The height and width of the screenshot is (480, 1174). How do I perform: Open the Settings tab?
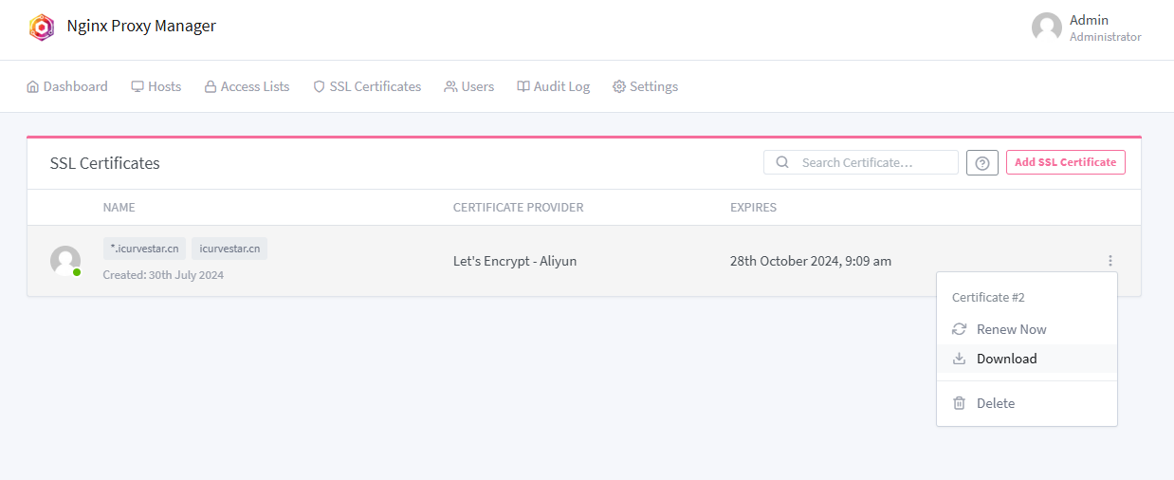(x=645, y=86)
